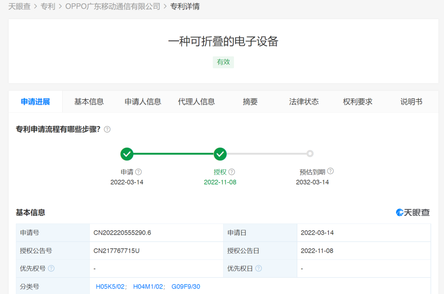The width and height of the screenshot is (444, 294).
Task: Open help icon next to 申请 step
Action: (x=139, y=172)
